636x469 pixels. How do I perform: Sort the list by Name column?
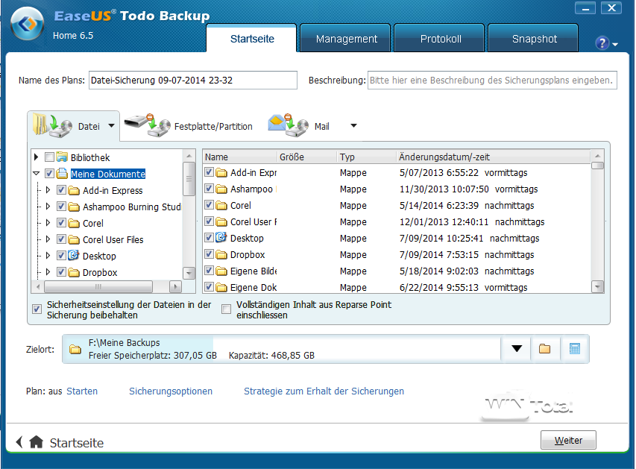240,157
